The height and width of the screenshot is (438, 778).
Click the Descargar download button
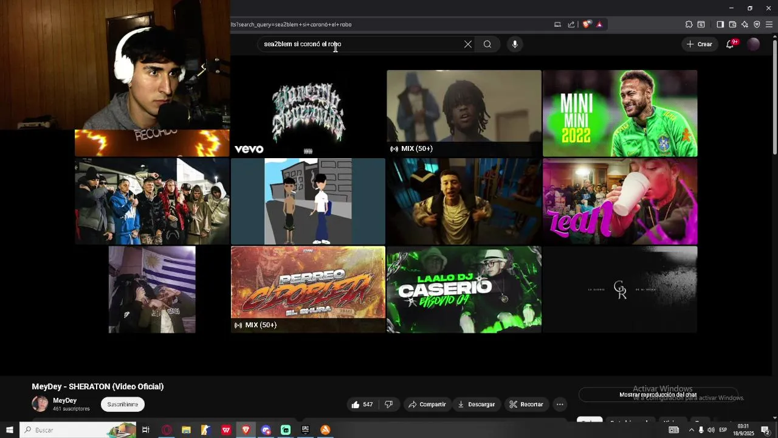pyautogui.click(x=477, y=405)
